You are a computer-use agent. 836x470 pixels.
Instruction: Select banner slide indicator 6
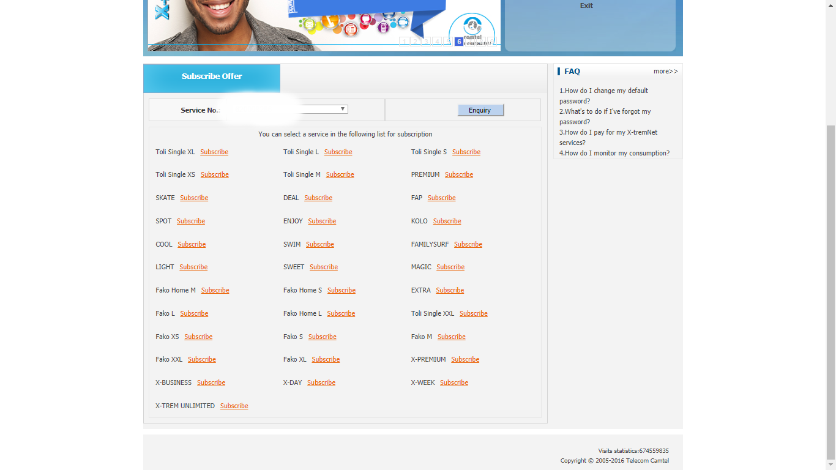point(459,42)
